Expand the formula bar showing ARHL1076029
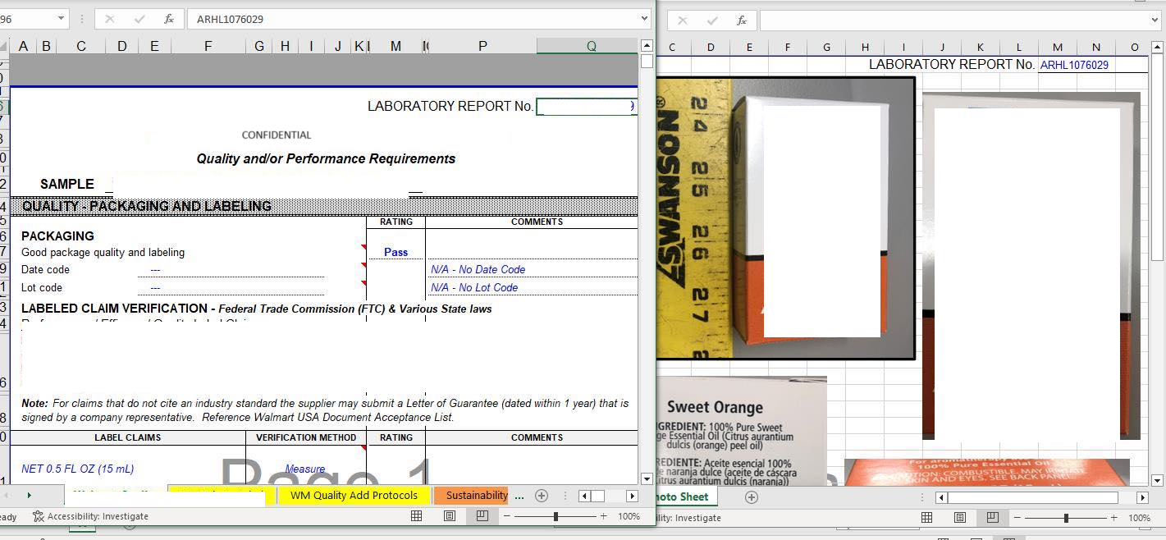The height and width of the screenshot is (540, 1166). click(x=644, y=19)
